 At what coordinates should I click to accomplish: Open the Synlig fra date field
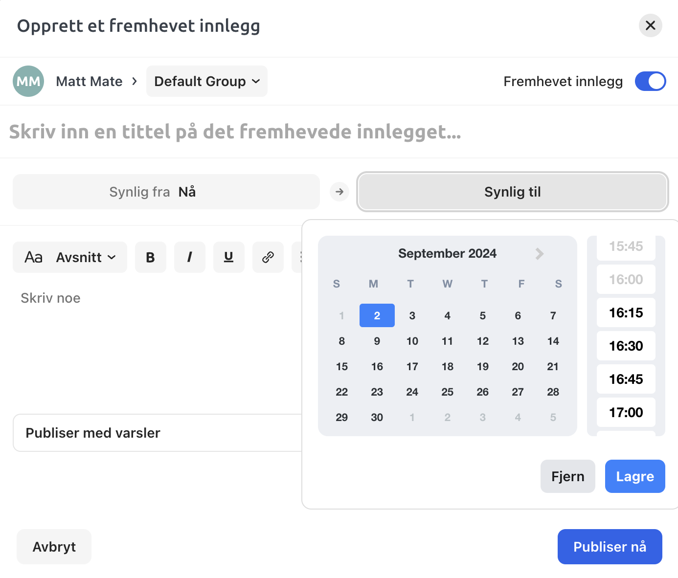click(x=166, y=192)
